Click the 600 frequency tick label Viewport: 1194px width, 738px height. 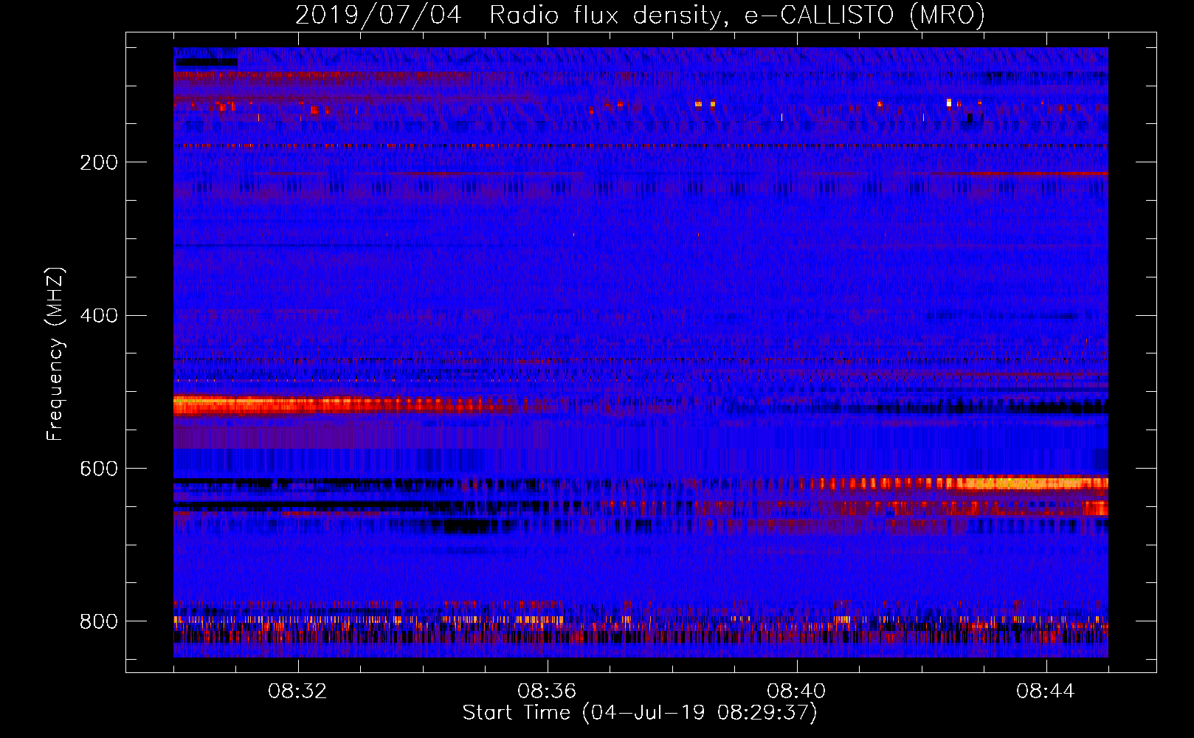[98, 469]
